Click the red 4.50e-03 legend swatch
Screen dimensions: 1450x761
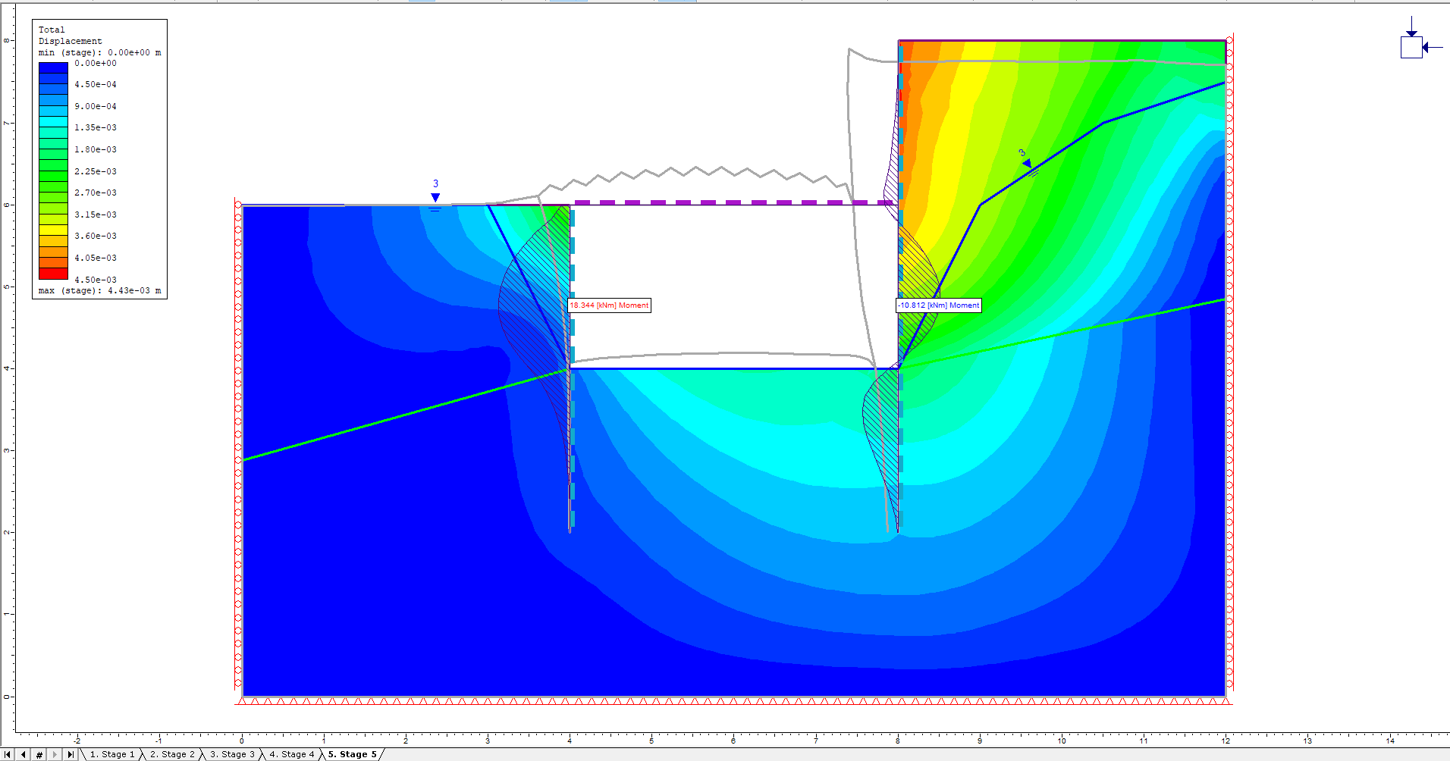tap(53, 273)
